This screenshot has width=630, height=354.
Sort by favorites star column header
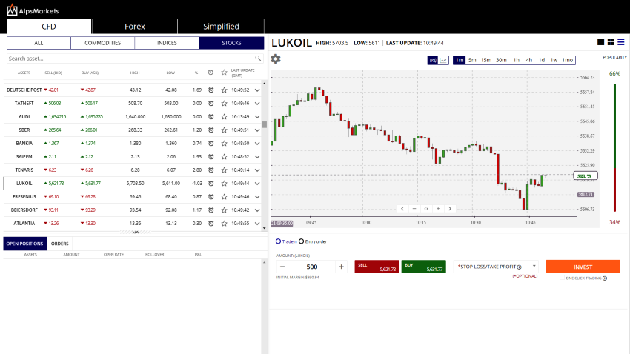click(x=224, y=73)
